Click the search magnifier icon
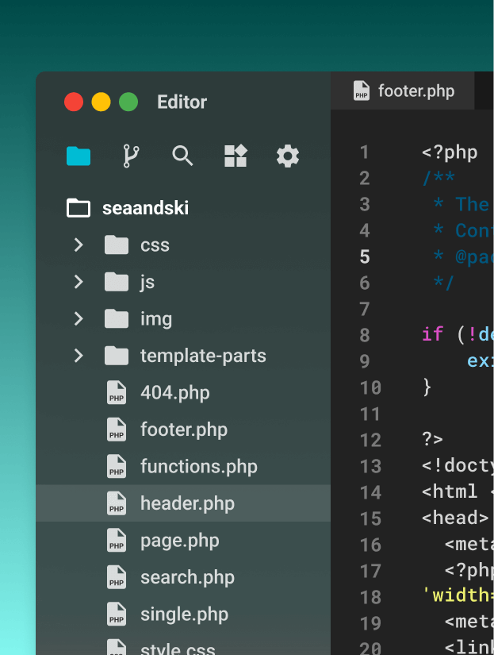The height and width of the screenshot is (655, 494). 182,156
